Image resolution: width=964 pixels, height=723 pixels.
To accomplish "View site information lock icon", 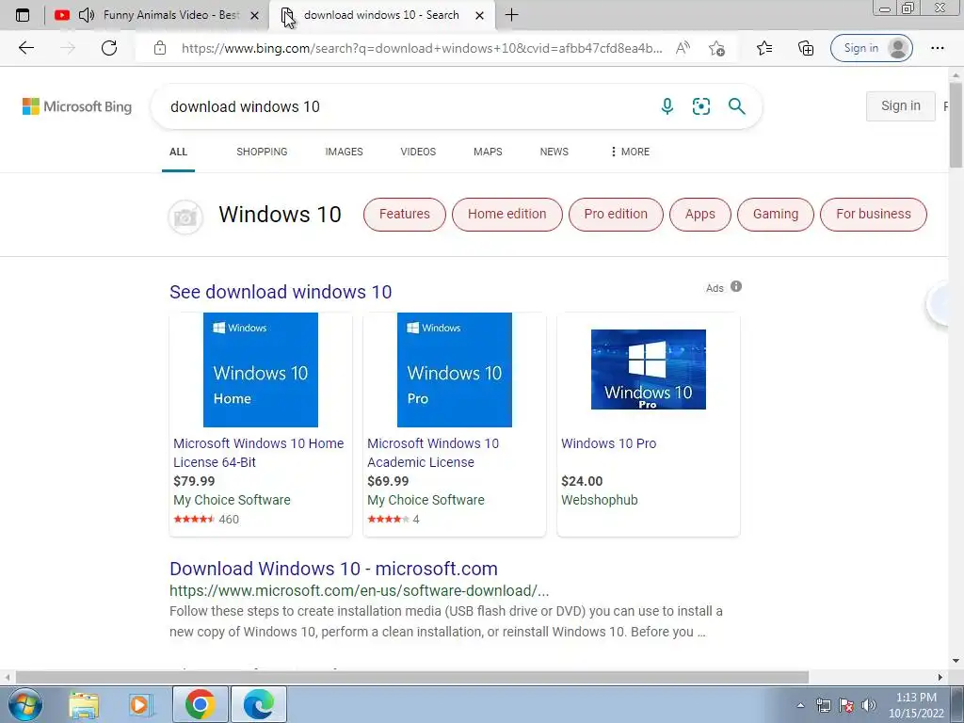I will 160,48.
